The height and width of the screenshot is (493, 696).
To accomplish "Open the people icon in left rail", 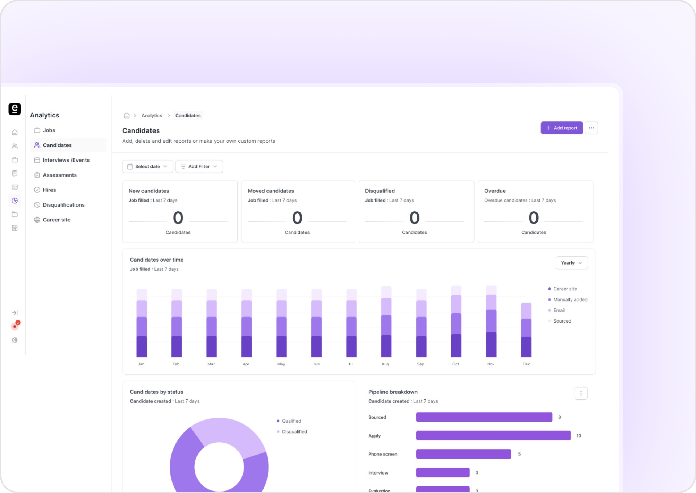I will point(15,146).
